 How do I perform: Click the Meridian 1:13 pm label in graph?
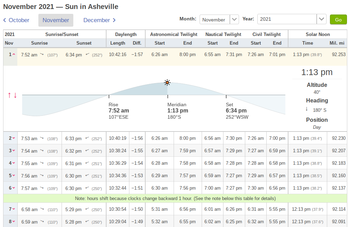[178, 110]
